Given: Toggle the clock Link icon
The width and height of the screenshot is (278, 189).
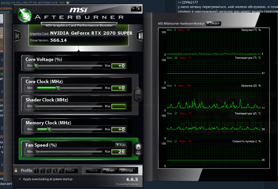Looking at the screenshot, I should [138, 94].
